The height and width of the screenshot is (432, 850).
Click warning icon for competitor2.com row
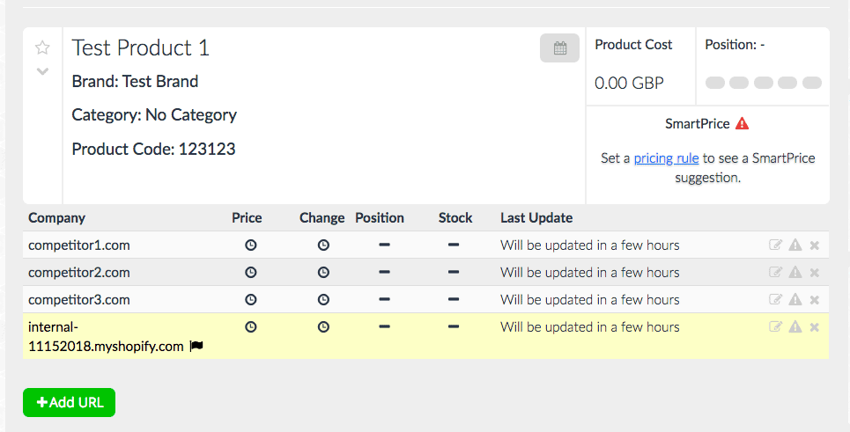tap(795, 273)
